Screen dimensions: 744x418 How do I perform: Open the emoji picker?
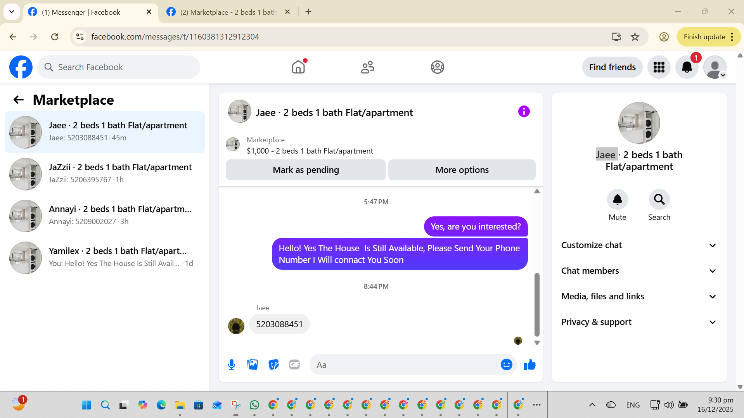pos(507,364)
